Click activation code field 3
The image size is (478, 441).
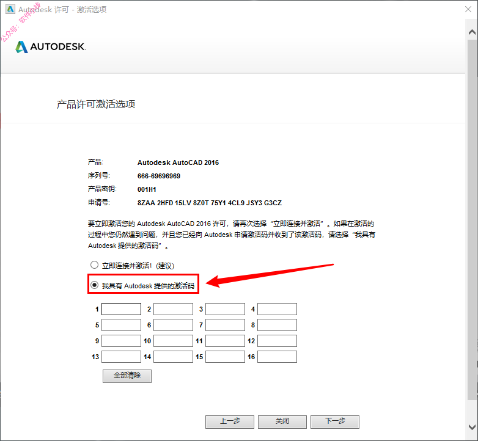tap(226, 309)
